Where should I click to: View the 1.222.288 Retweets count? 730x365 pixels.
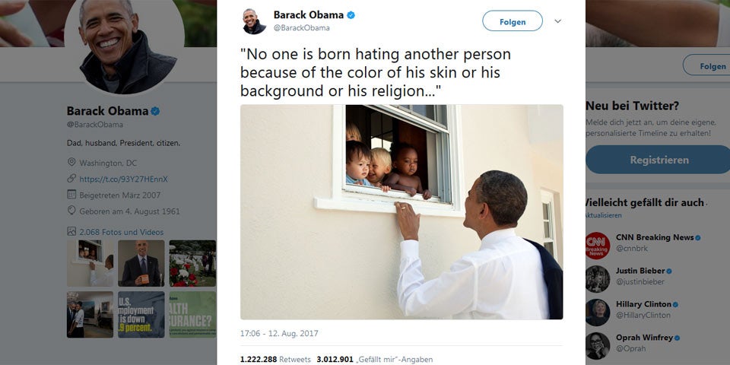point(275,360)
